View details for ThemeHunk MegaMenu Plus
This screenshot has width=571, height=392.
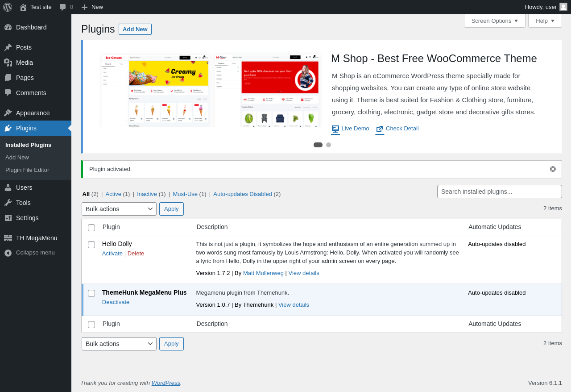(294, 304)
